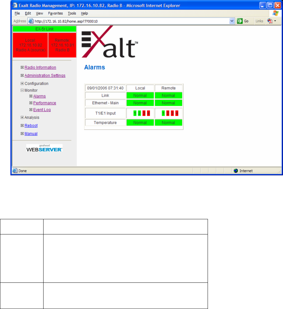Click the box icon beside Manual
The image size is (283, 309).
pos(22,134)
